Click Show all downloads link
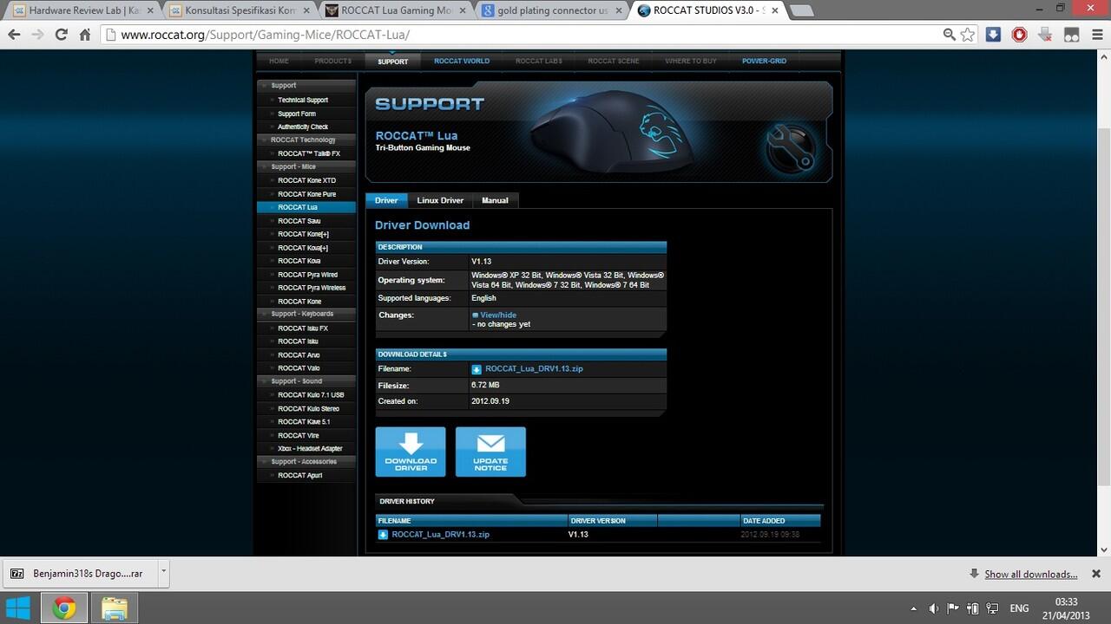Viewport: 1111px width, 624px height. [1030, 574]
